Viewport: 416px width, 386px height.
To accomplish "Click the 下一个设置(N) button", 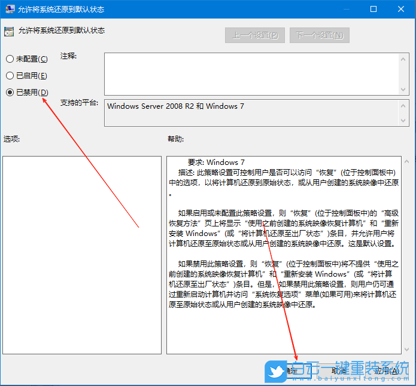I will (320, 35).
